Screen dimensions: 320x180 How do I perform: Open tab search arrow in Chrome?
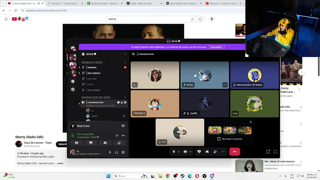pos(3,3)
